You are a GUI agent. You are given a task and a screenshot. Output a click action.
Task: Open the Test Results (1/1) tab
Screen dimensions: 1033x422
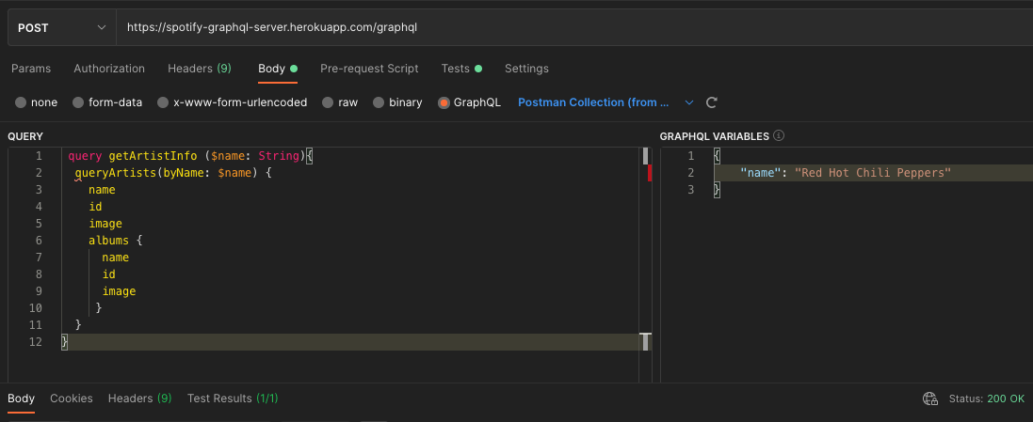[x=233, y=399]
